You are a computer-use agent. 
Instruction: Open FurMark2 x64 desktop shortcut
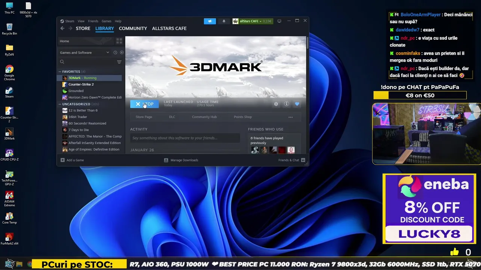pos(9,239)
